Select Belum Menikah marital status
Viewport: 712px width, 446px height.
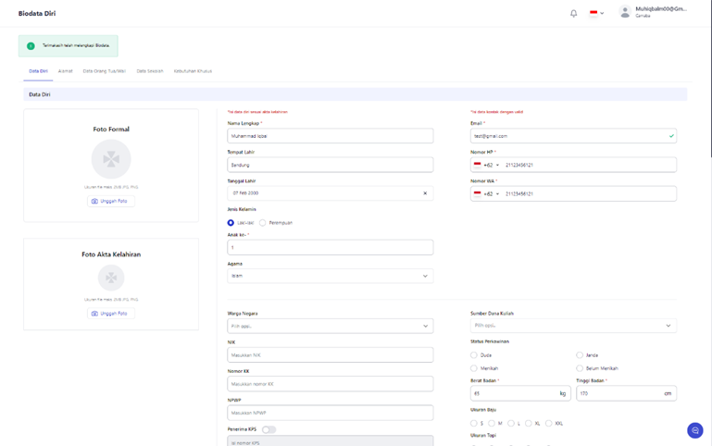pos(580,368)
